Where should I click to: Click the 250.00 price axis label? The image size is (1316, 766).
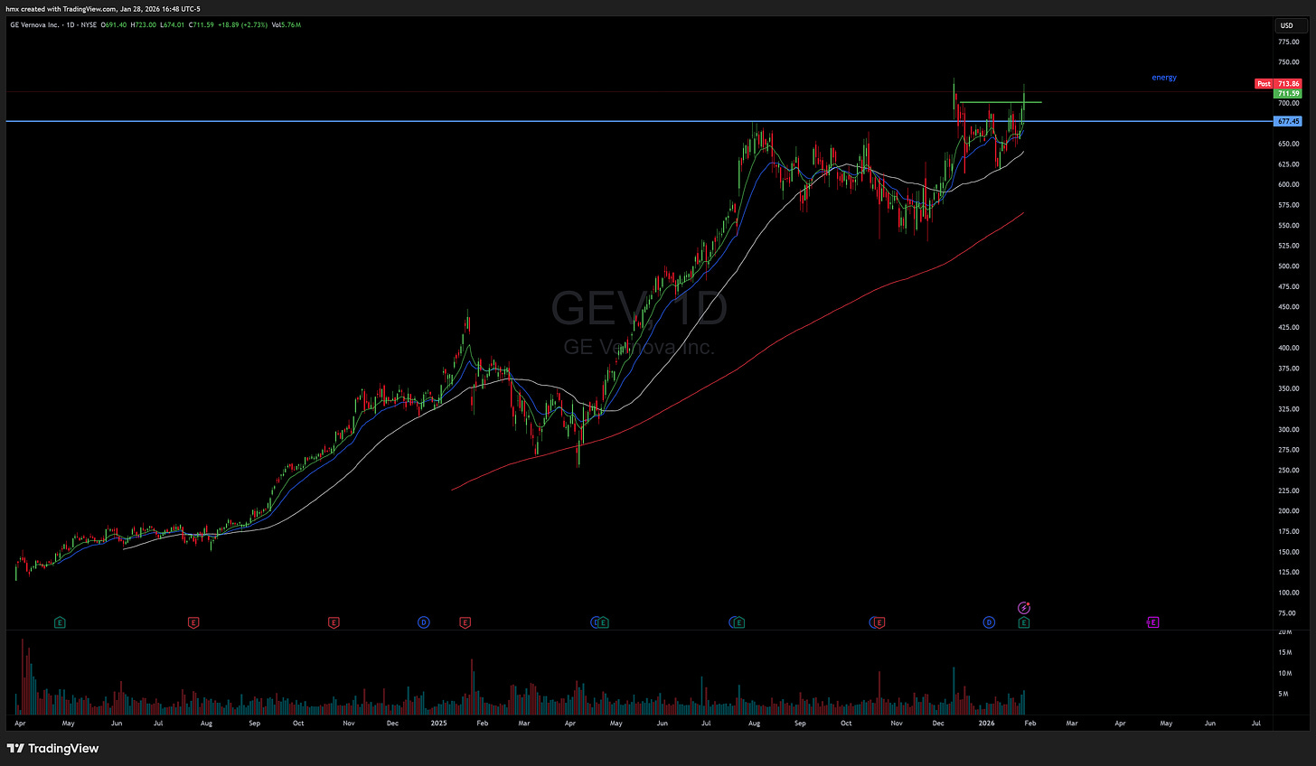(x=1289, y=471)
